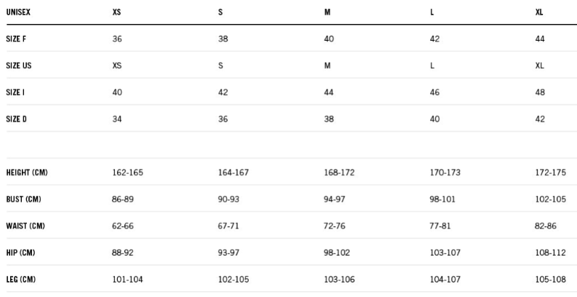Click height value 168-172

pyautogui.click(x=339, y=173)
